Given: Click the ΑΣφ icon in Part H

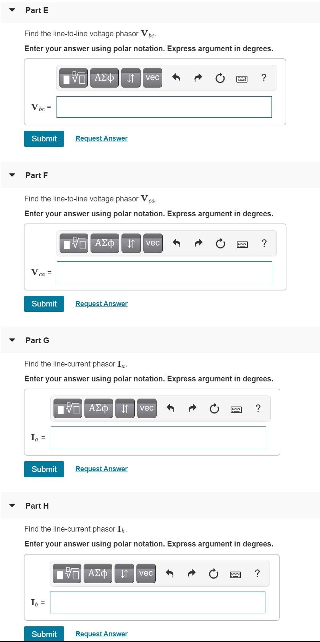Looking at the screenshot, I should point(98,573).
